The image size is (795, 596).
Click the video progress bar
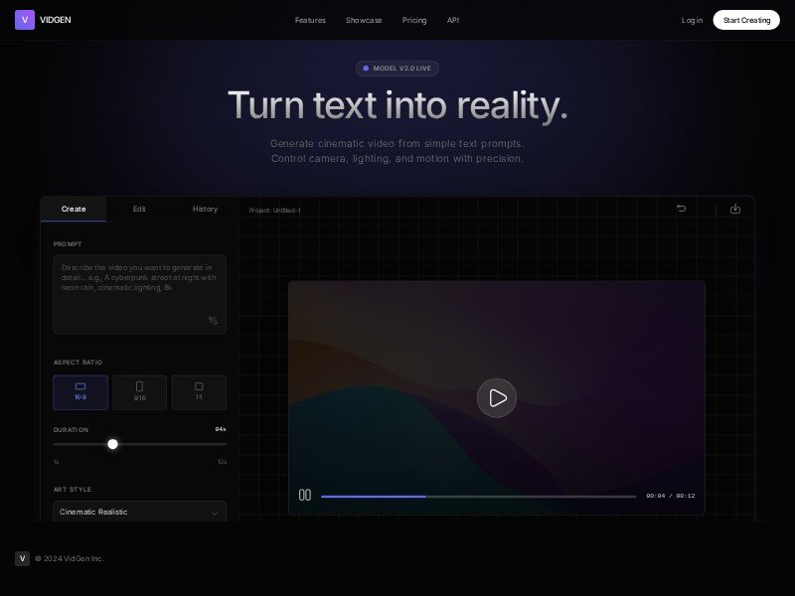478,496
